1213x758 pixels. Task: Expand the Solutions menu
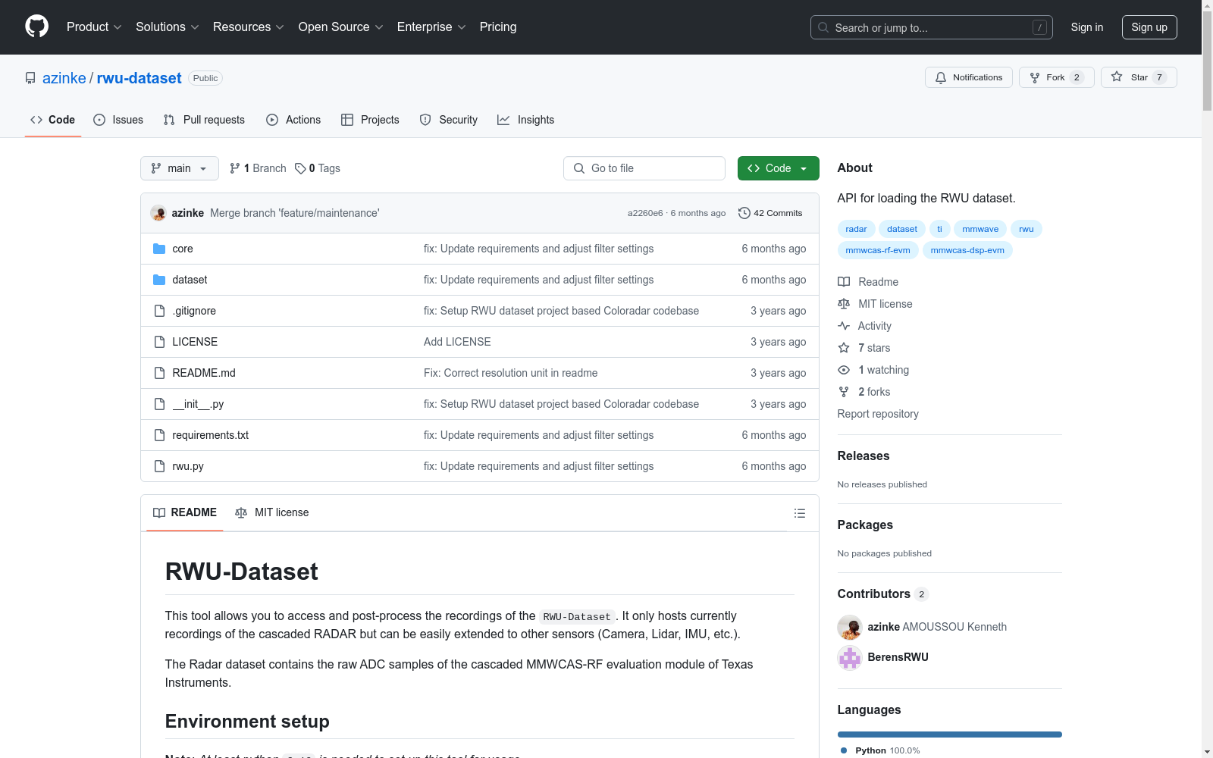point(168,27)
